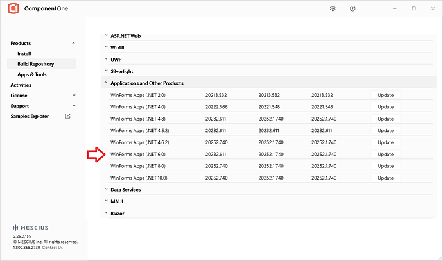Open the settings gear icon
The height and width of the screenshot is (261, 443).
(333, 8)
